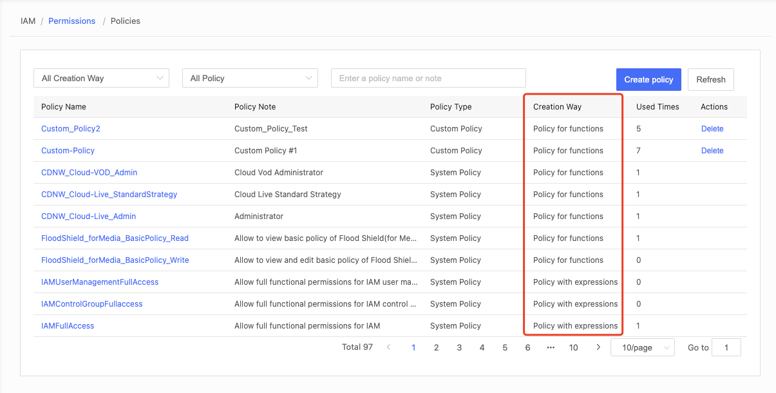
Task: Click the pagination ellipsis to jump pages
Action: [551, 347]
